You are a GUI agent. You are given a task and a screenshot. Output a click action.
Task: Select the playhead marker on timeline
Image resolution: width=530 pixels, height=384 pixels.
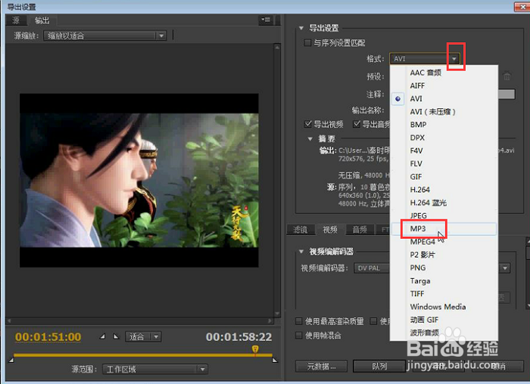point(256,349)
